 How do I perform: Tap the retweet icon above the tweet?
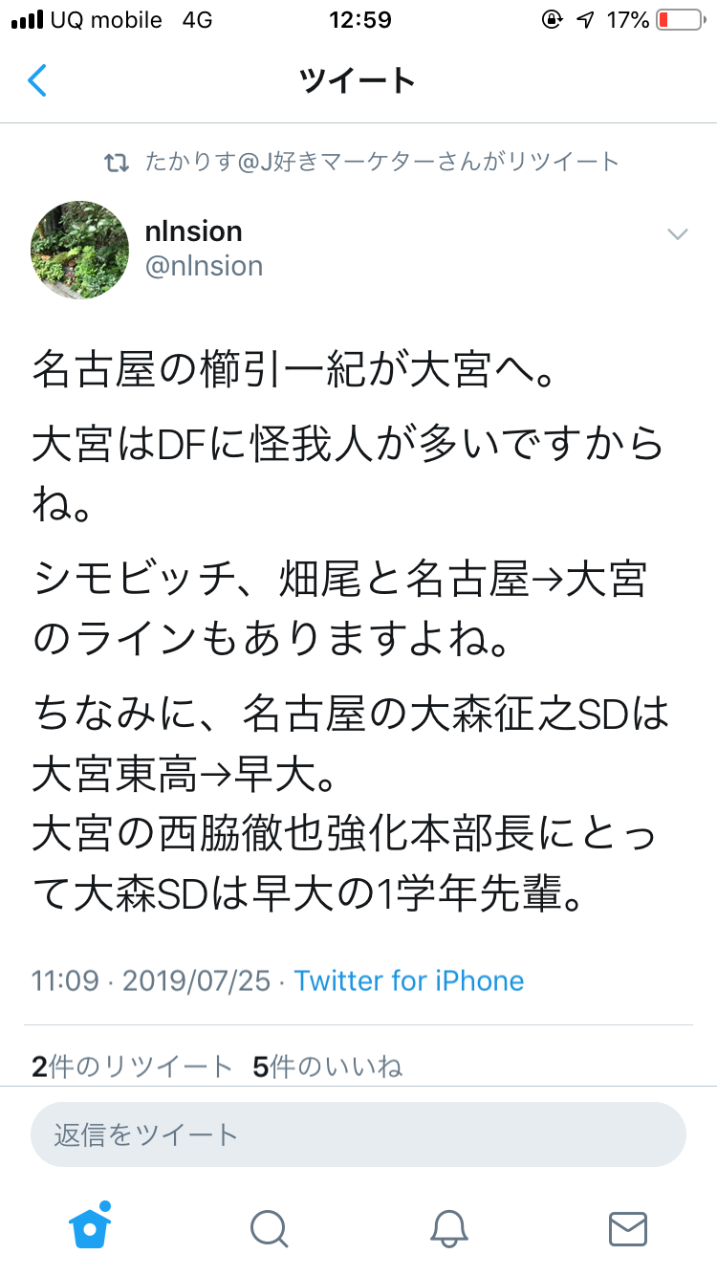(x=117, y=163)
